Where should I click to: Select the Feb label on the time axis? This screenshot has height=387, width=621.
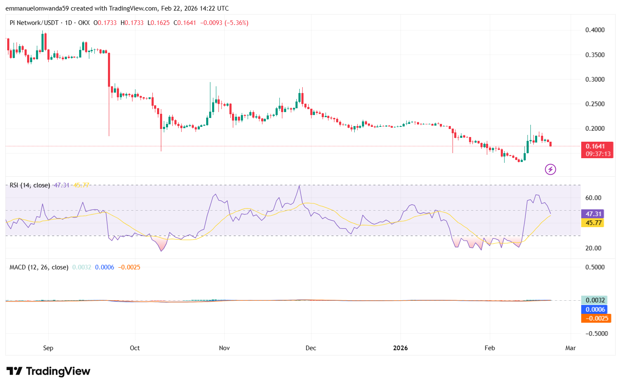coord(490,348)
